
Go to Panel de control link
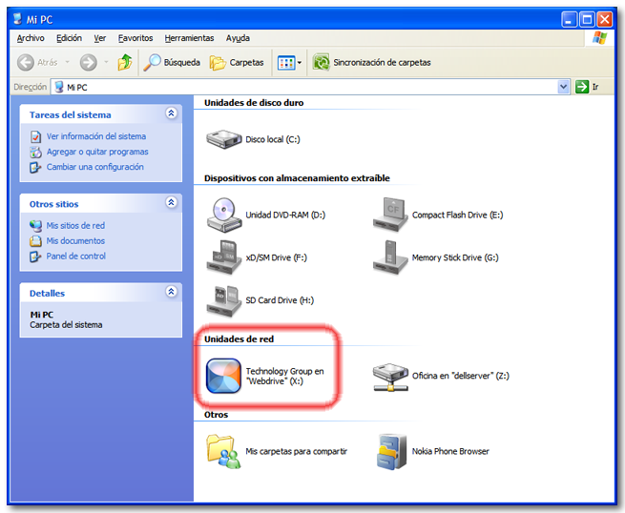tap(75, 256)
